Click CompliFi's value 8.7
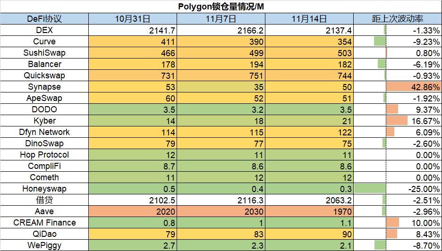This screenshot has width=442, height=251. click(133, 166)
